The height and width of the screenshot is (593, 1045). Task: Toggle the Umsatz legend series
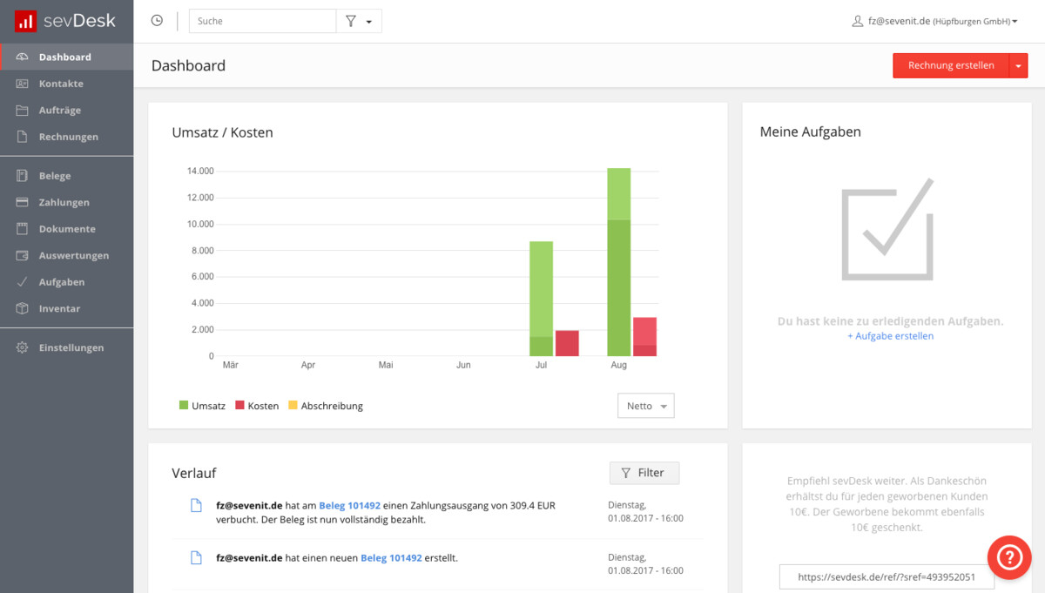click(202, 406)
